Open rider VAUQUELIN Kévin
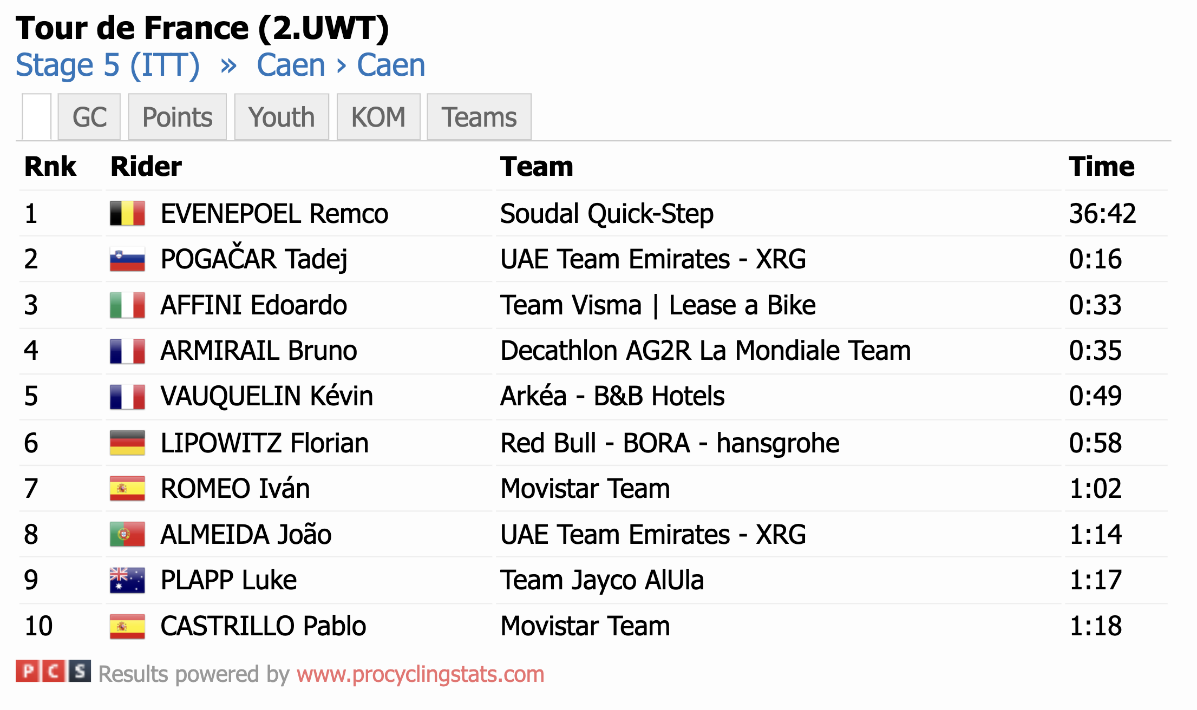Image resolution: width=1197 pixels, height=710 pixels. [x=267, y=396]
